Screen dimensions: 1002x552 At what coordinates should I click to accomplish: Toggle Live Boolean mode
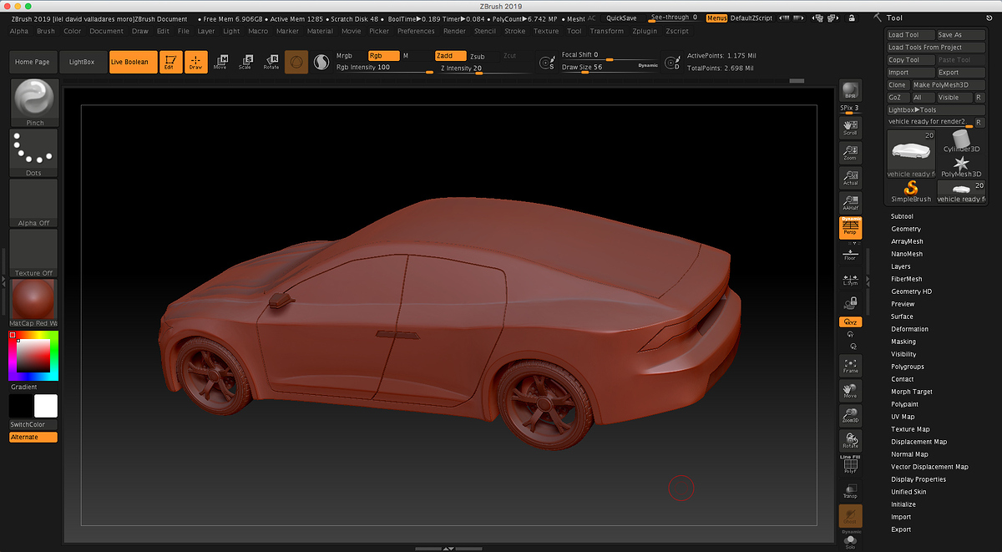tap(134, 62)
